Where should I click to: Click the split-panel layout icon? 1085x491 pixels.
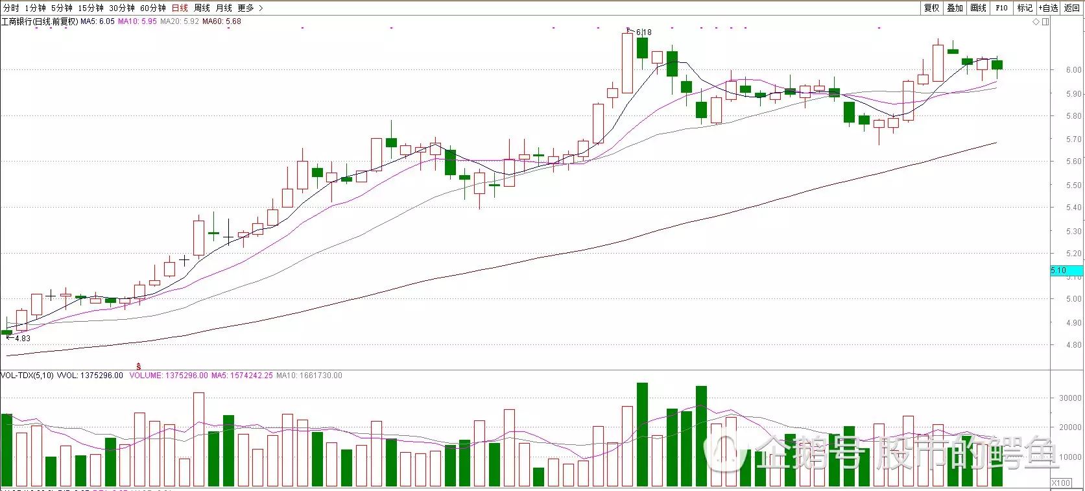tap(1045, 22)
